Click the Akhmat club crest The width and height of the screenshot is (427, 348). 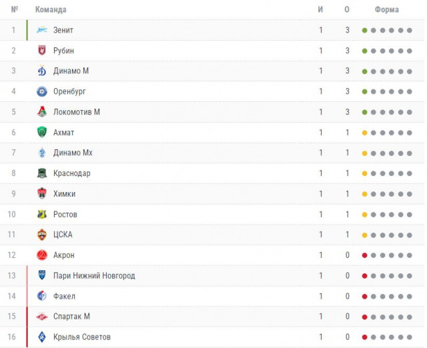42,133
